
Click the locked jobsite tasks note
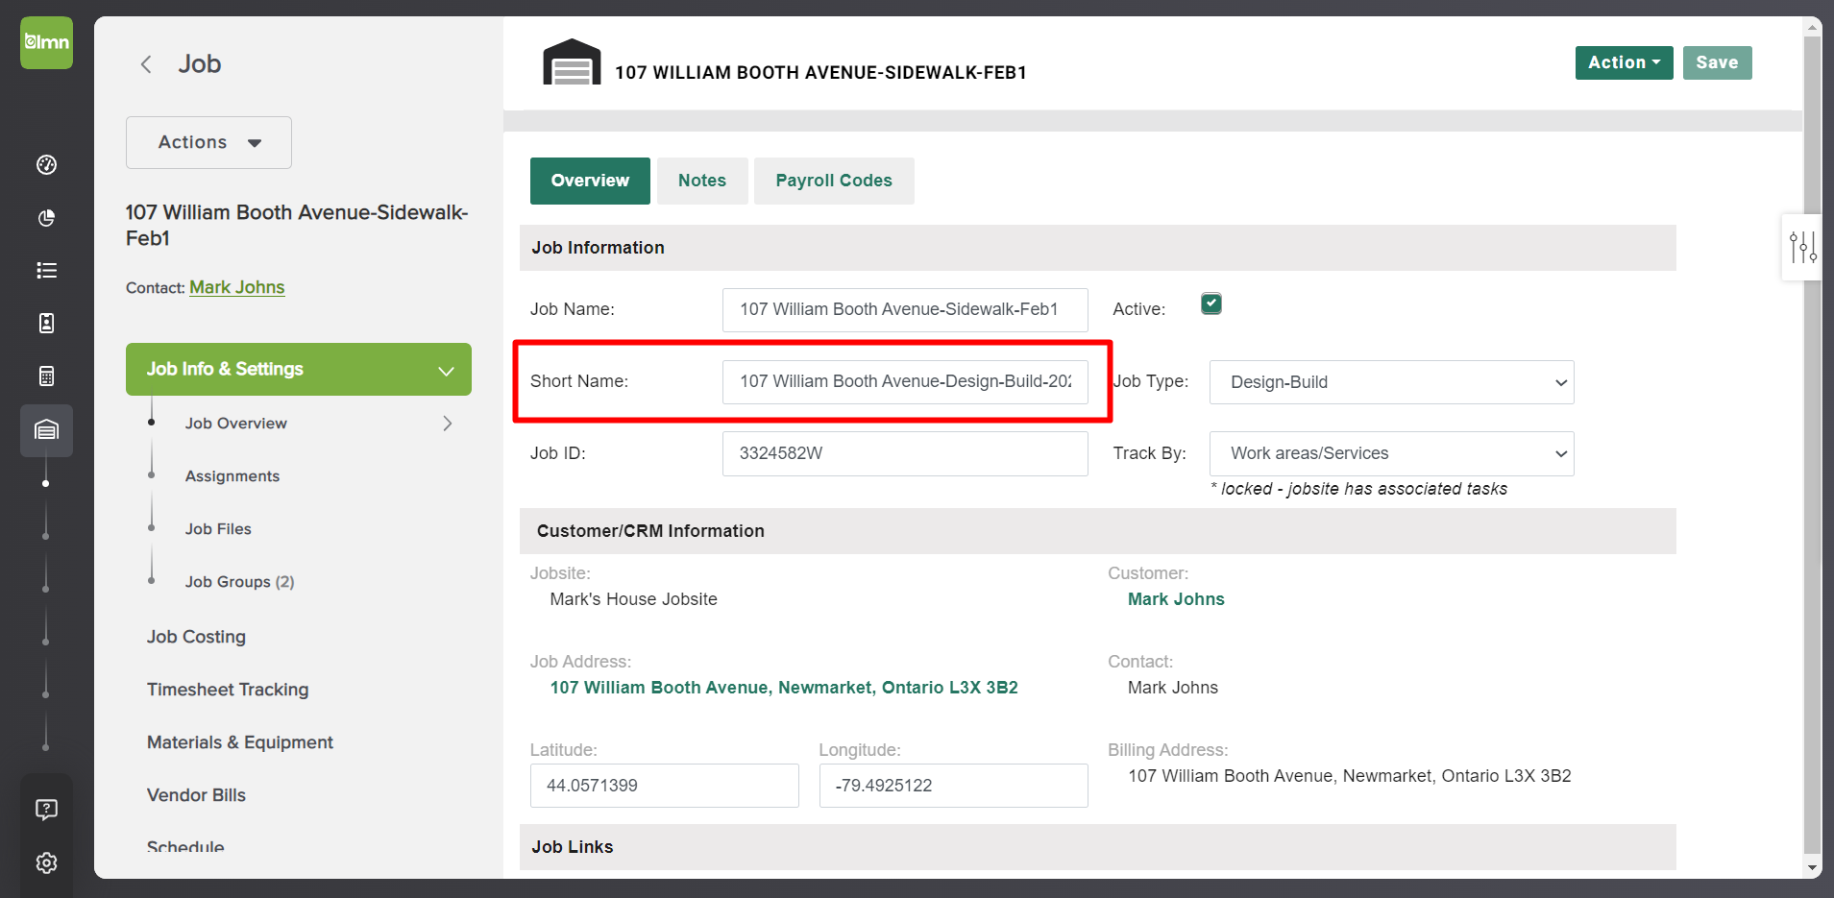[1358, 489]
